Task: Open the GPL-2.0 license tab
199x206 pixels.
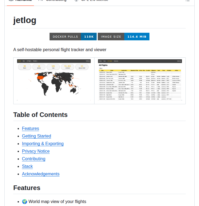Action: [91, 1]
